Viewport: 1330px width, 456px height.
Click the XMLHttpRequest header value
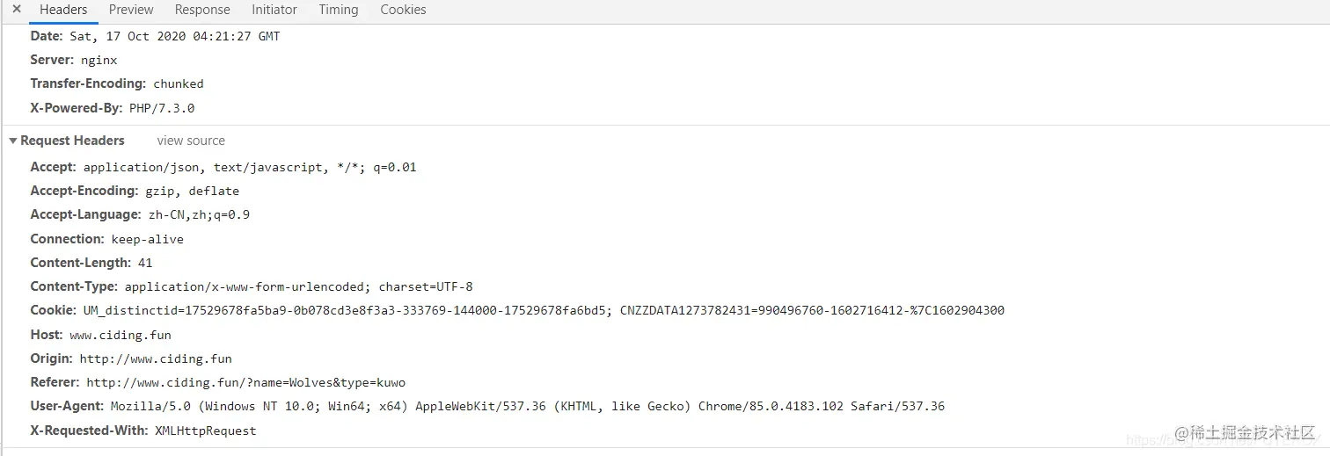click(x=206, y=431)
